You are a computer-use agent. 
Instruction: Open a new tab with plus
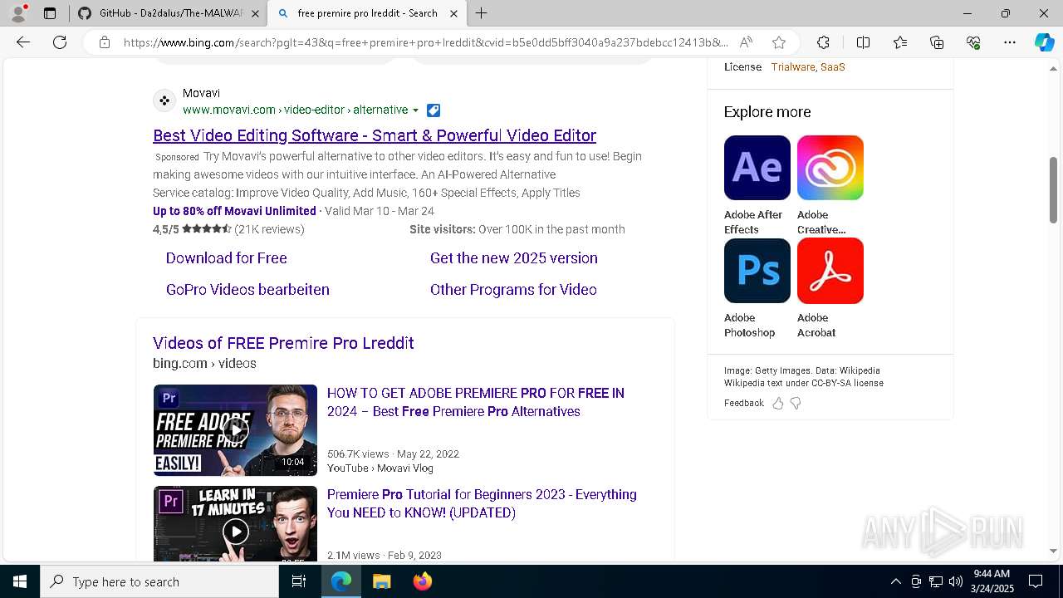(x=482, y=13)
